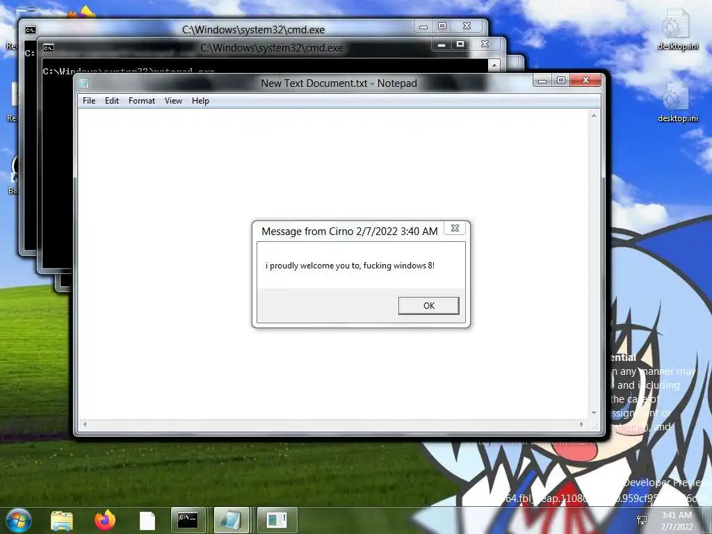Open the Help menu in Notepad
Viewport: 712px width, 534px height.
[200, 100]
